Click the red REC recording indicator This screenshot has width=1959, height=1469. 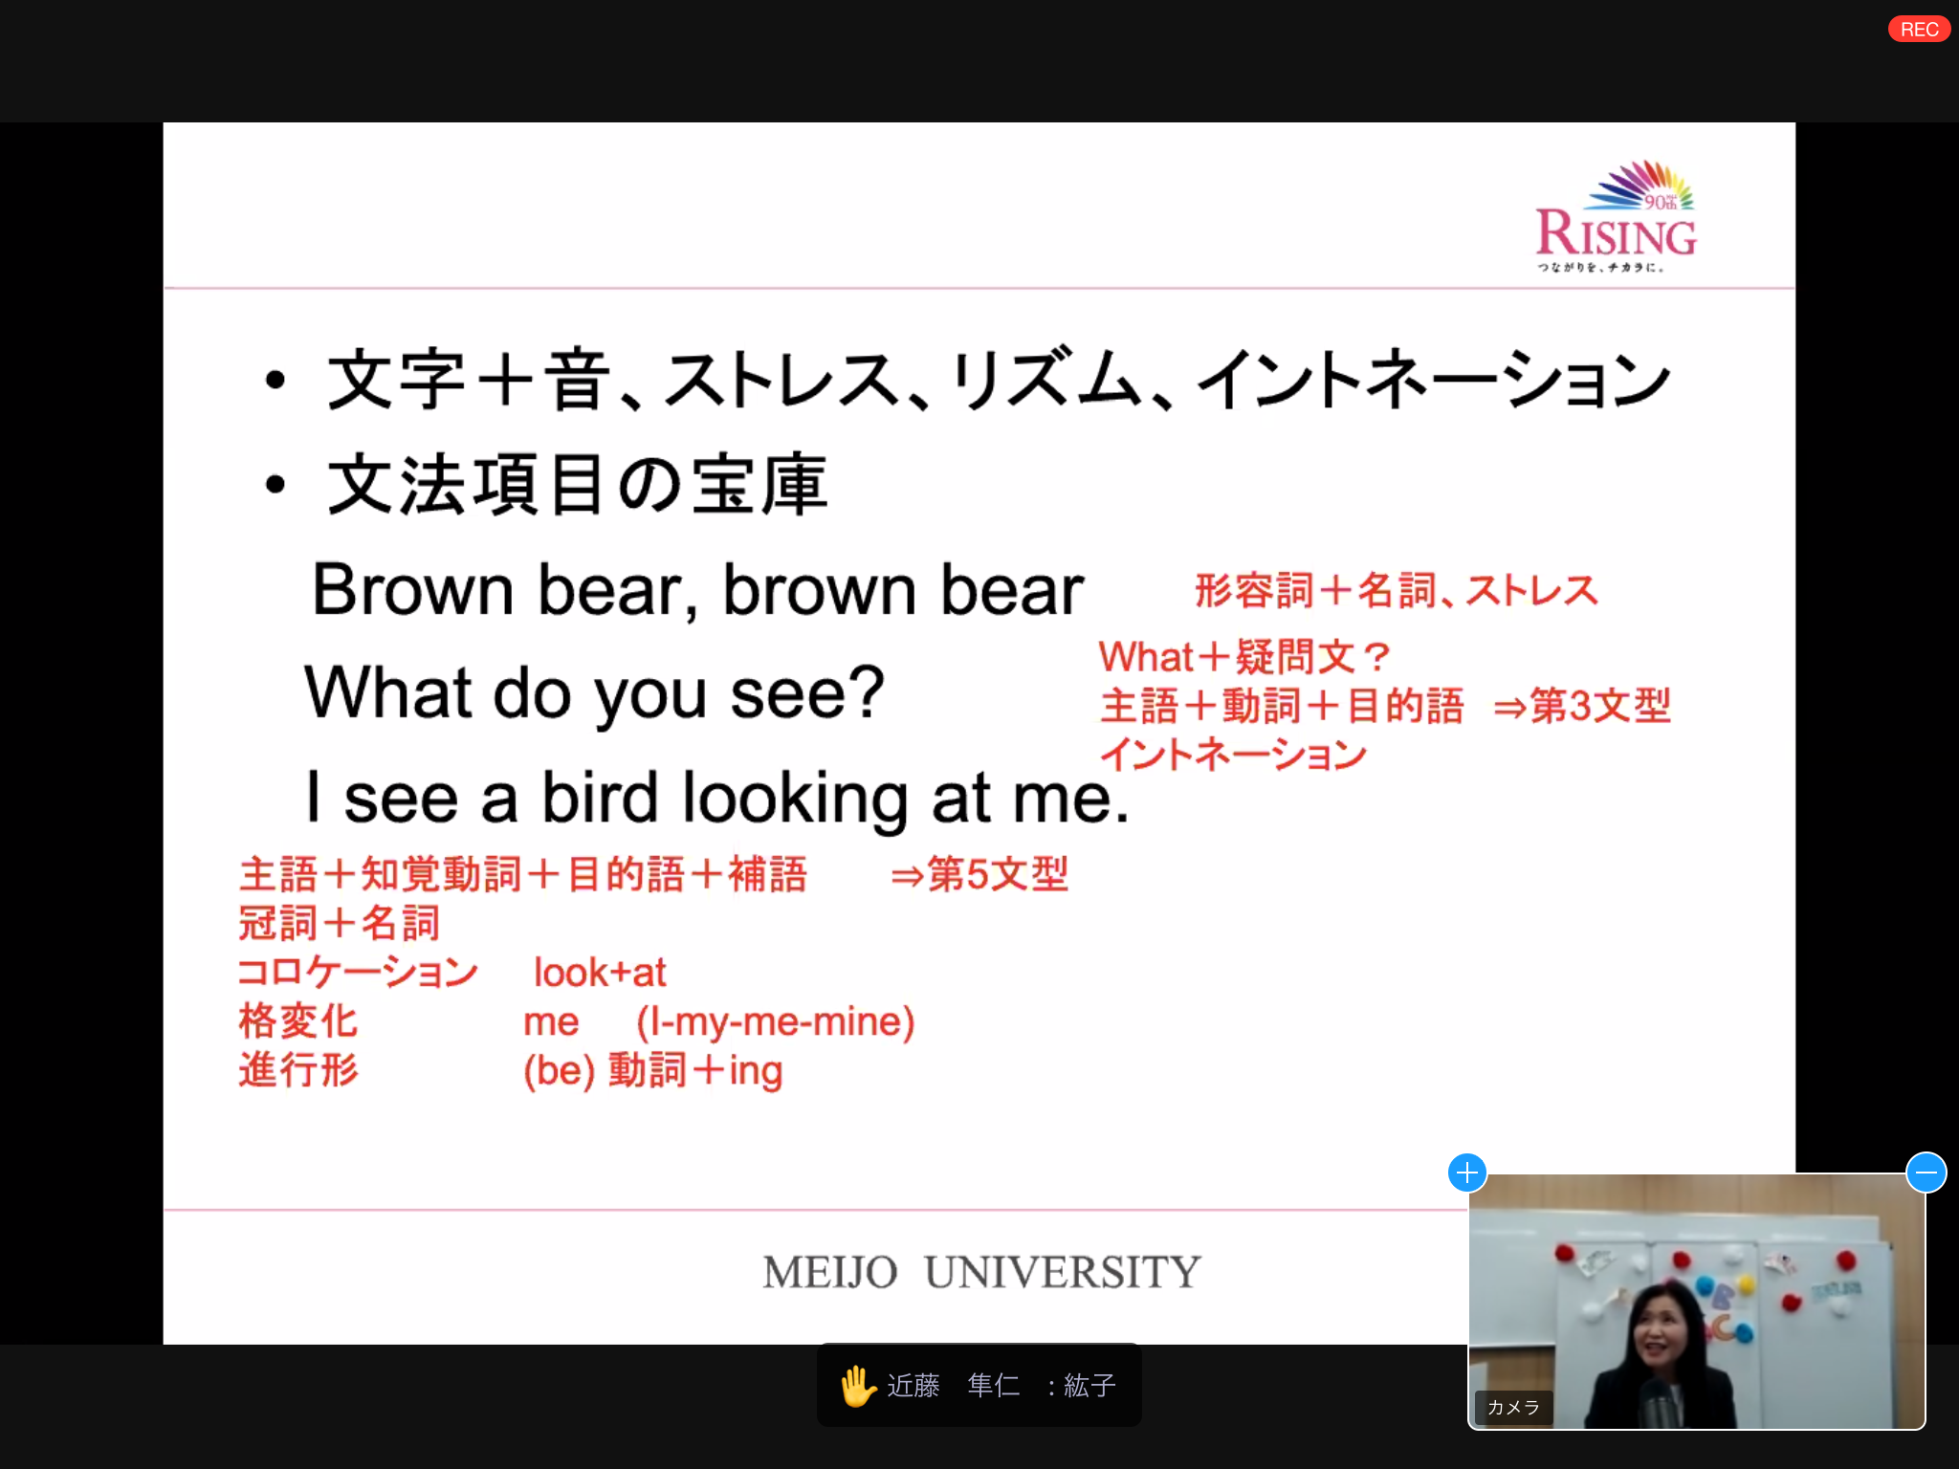[x=1918, y=29]
